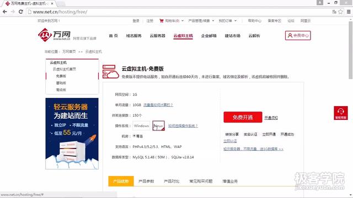
Task: Switch to the 常见购买问题 tab
Action: coord(201,181)
